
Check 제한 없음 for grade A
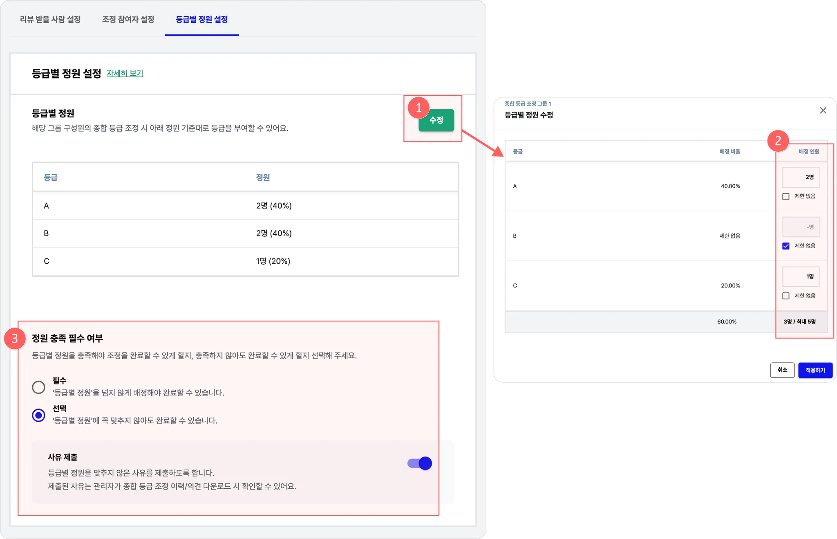[x=786, y=196]
